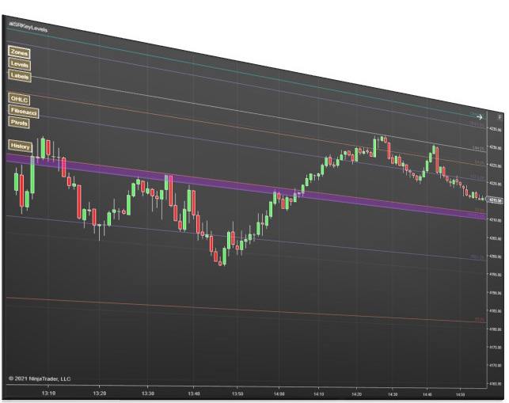Toggle the Labels button
509x403 pixels.
click(x=20, y=76)
